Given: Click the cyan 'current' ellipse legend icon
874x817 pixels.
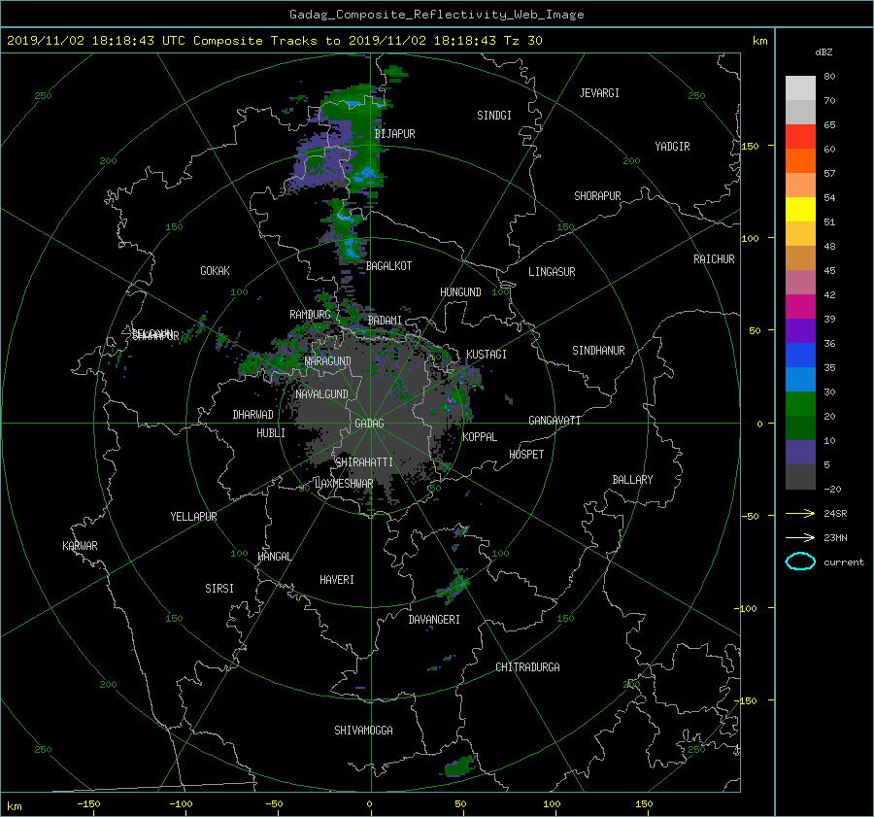Looking at the screenshot, I should point(800,562).
